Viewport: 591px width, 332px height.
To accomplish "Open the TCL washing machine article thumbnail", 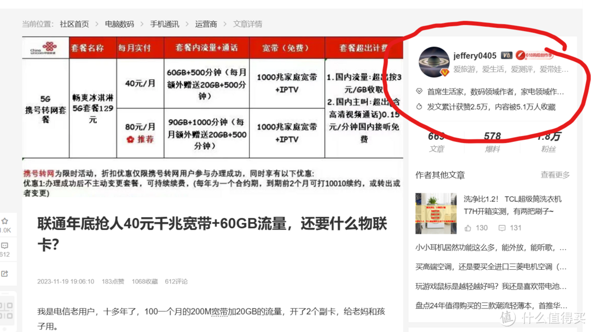I will [x=436, y=214].
